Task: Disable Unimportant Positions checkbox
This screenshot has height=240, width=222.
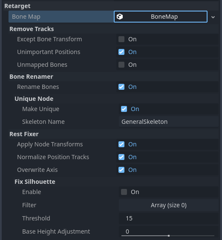Action: [x=121, y=52]
